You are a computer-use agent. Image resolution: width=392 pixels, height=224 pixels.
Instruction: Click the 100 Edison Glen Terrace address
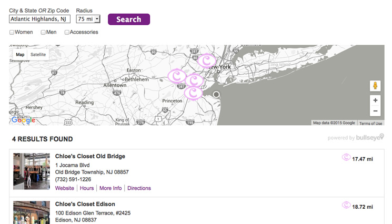93,213
